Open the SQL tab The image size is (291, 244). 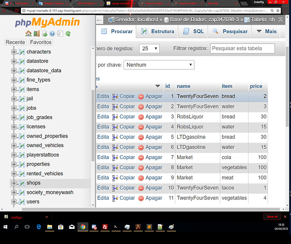(x=193, y=32)
